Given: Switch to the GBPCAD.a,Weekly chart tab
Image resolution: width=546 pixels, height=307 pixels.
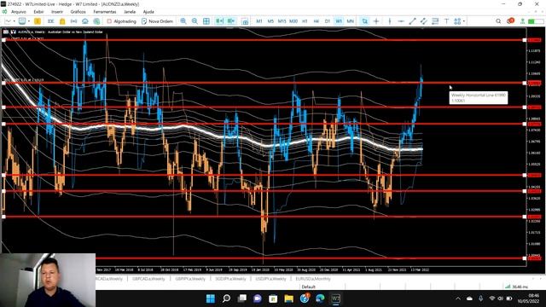Looking at the screenshot, I should tap(148, 279).
